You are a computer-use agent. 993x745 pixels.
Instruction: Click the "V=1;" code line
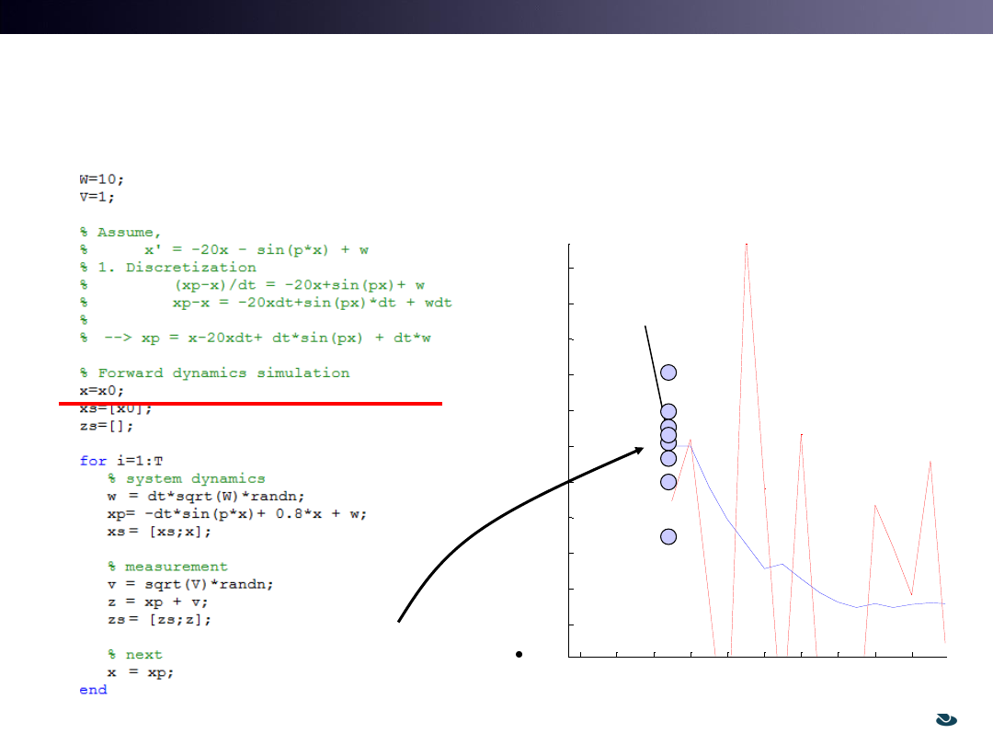(x=97, y=197)
